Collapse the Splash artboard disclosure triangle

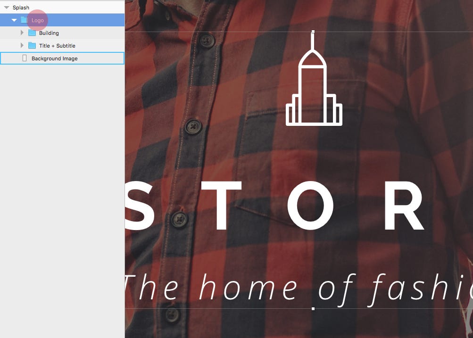click(7, 8)
